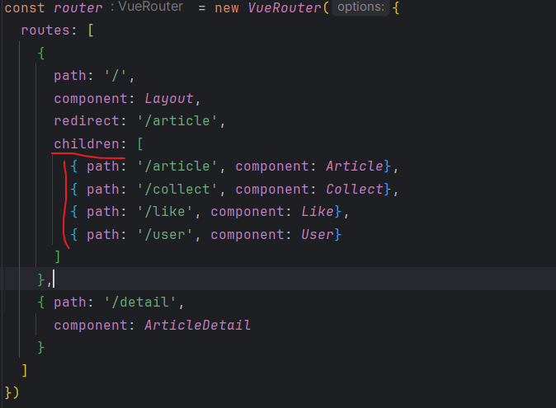Click the 'Collect' component identifier

point(355,189)
